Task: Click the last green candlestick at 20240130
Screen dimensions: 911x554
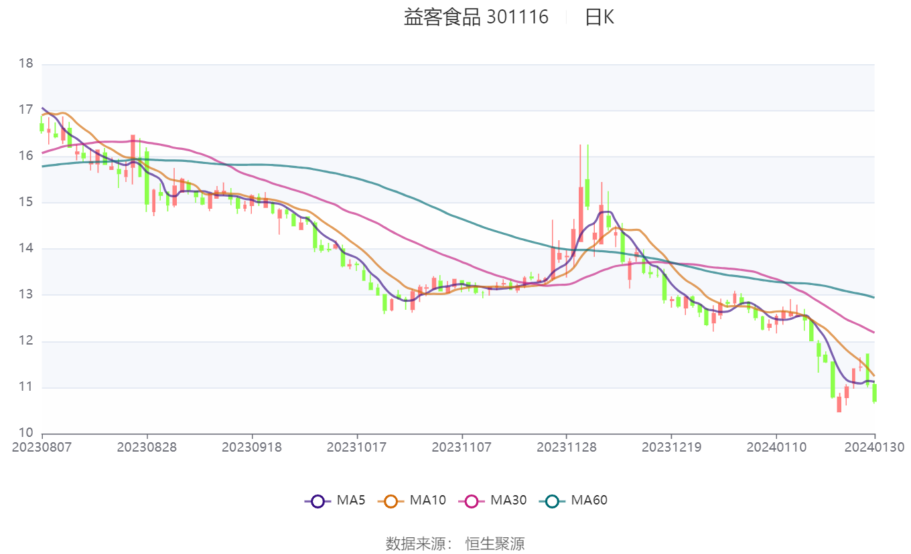Action: pos(874,393)
